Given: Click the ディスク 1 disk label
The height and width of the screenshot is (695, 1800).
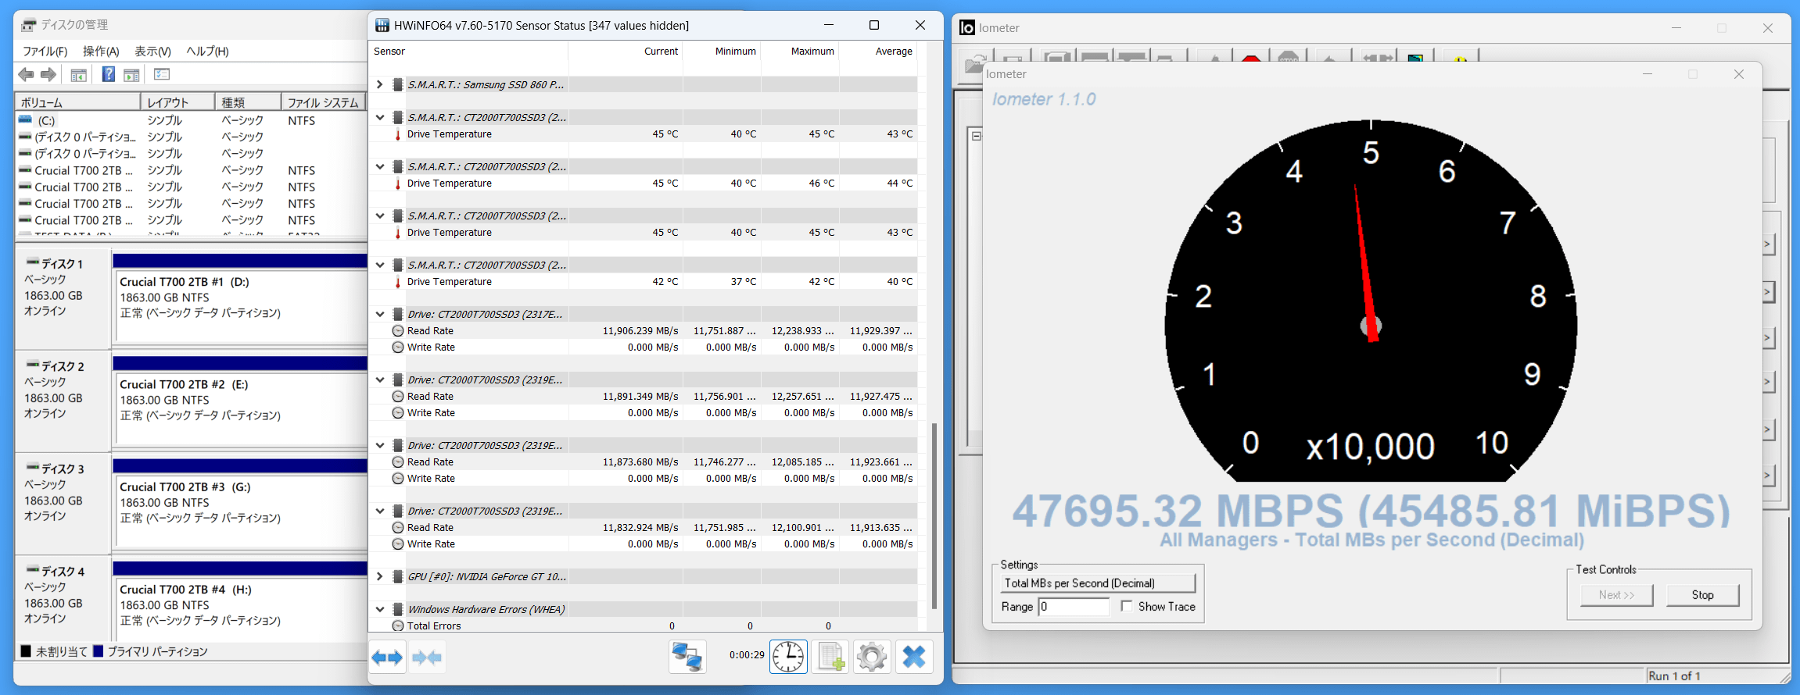Looking at the screenshot, I should tap(62, 264).
